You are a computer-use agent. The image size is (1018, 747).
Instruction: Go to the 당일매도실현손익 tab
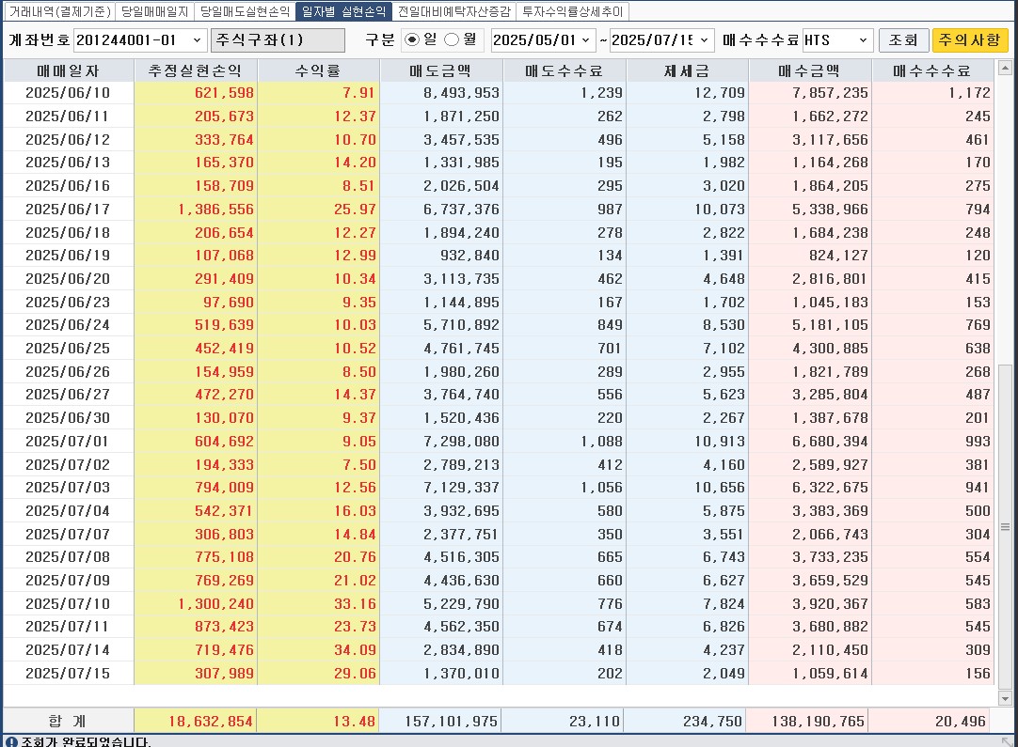[245, 11]
